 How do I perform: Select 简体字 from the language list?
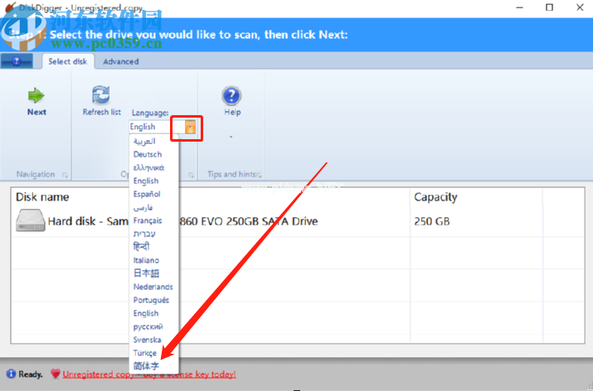(x=146, y=365)
